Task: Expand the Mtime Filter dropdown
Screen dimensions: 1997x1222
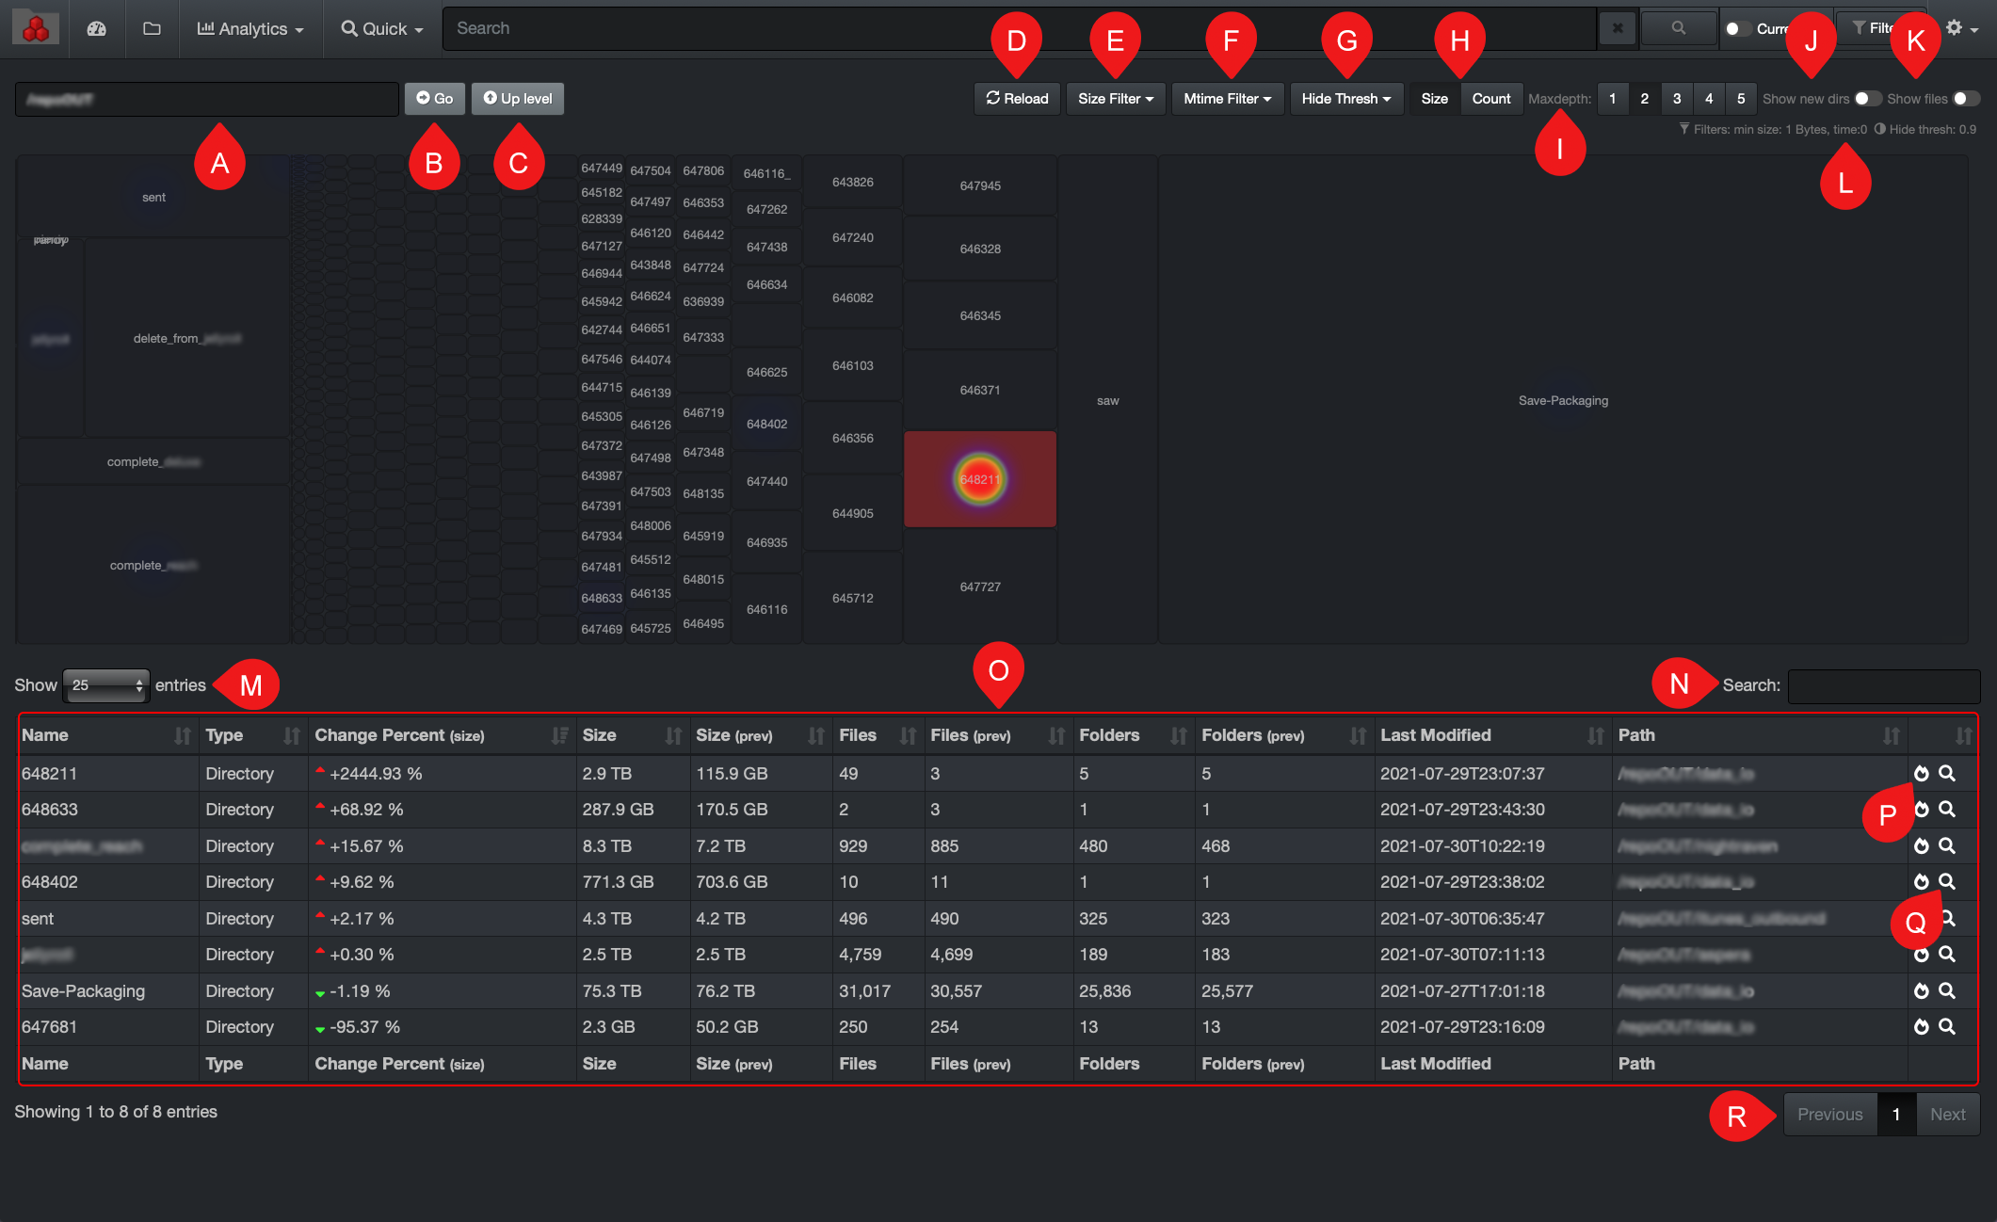Action: 1227,99
